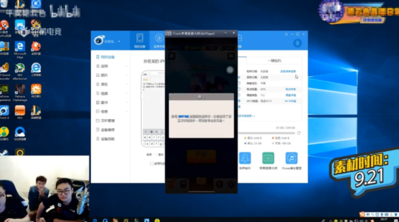This screenshot has width=399, height=222.
Task: Expand the 应用 (Apps) sidebar section
Action: (x=112, y=66)
